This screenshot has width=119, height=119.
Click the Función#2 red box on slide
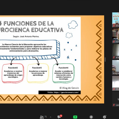pos(13,73)
